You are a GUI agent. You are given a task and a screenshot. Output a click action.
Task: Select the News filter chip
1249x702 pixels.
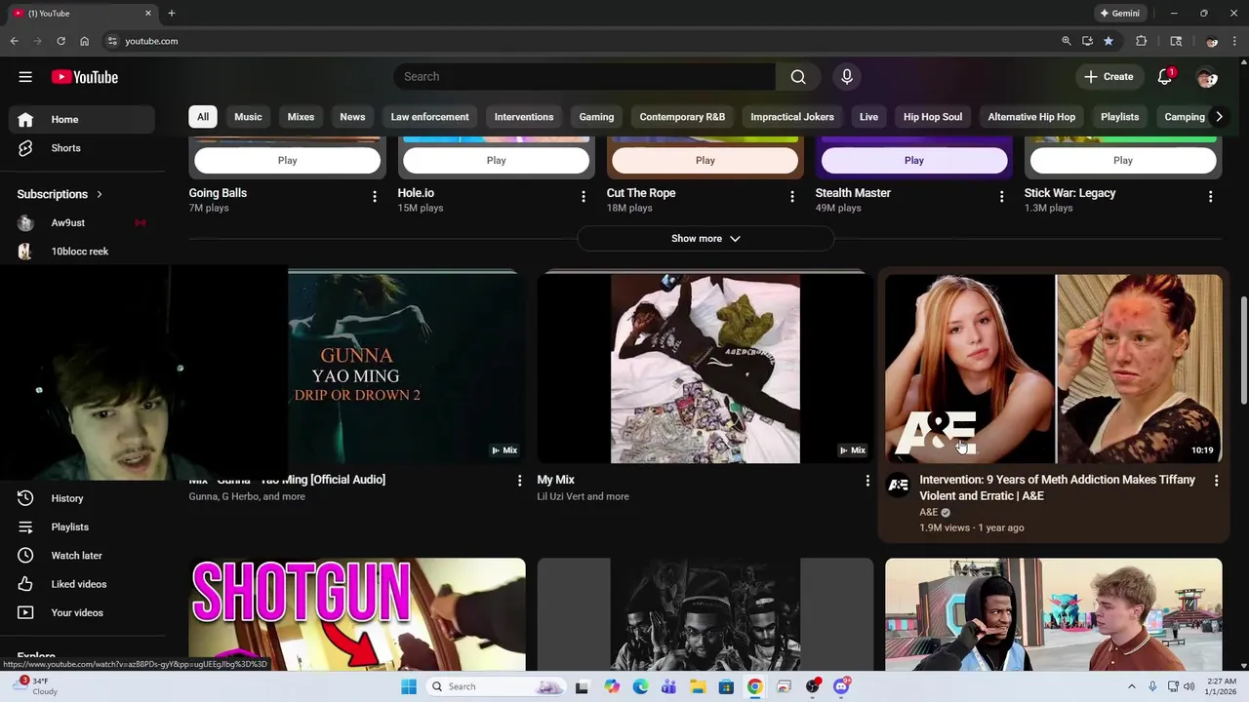pos(352,117)
